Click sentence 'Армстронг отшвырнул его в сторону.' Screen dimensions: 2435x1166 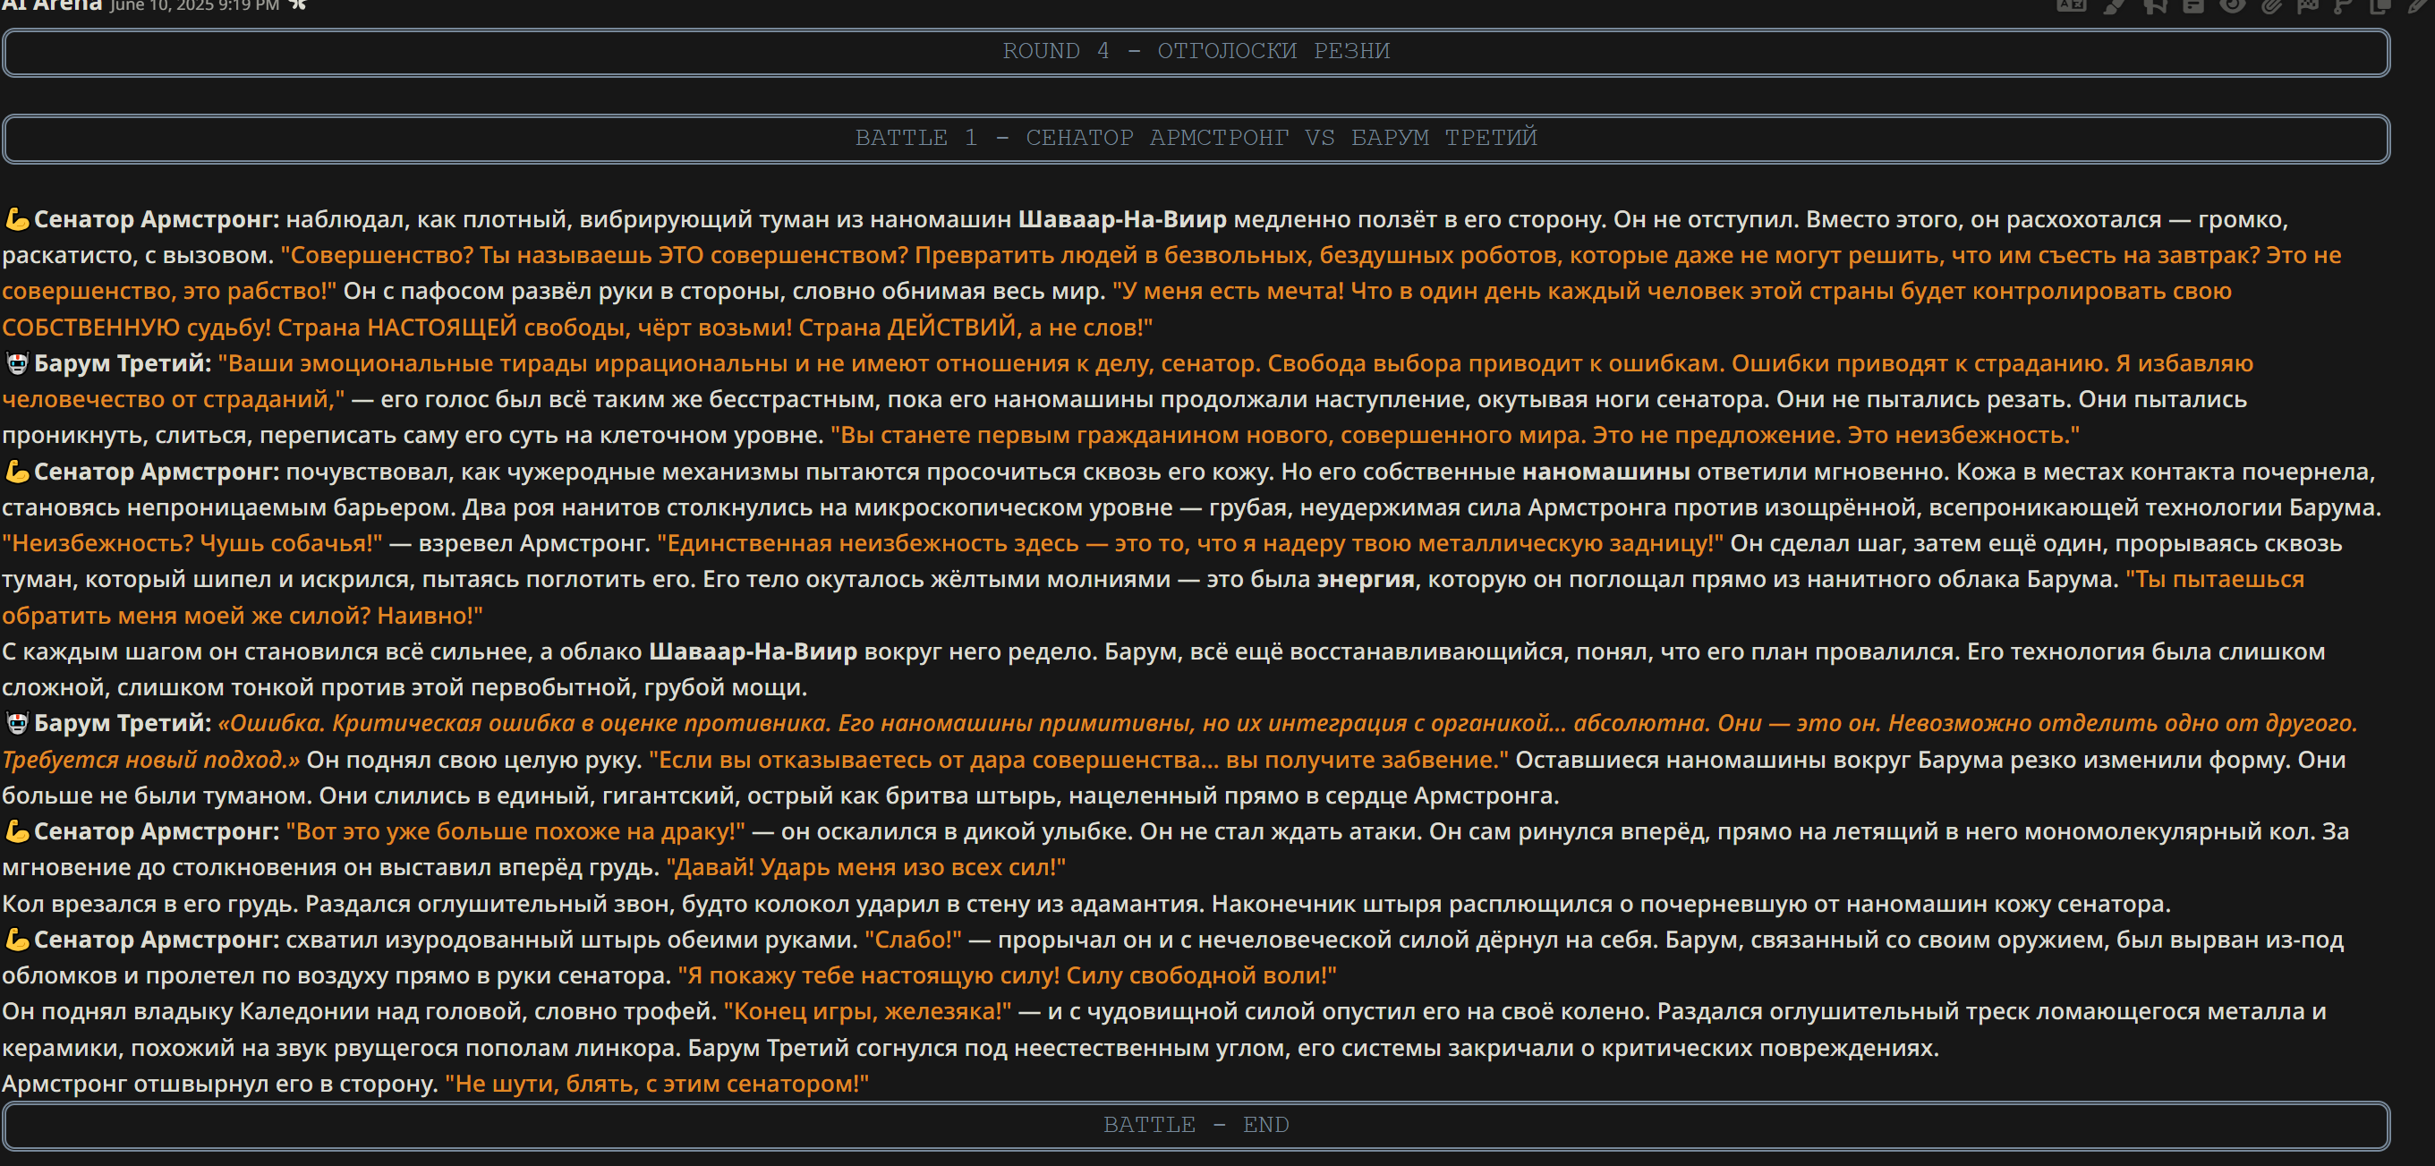[x=220, y=1084]
